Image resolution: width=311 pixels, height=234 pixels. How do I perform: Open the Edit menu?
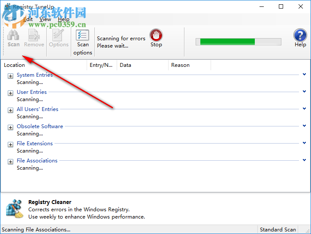(28, 19)
